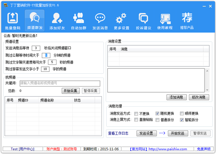216x154 pixels.
Task: Open 发送设置 send settings
Action: [147, 133]
